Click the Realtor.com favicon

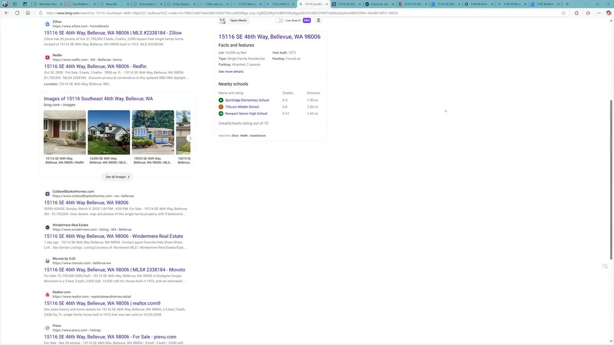tap(47, 294)
